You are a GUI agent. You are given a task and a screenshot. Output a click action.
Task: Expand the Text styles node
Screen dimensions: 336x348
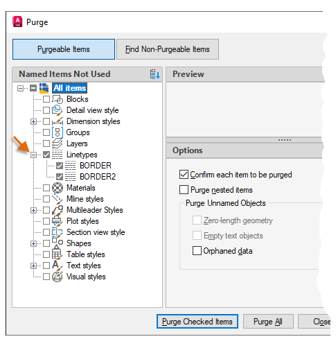(33, 266)
